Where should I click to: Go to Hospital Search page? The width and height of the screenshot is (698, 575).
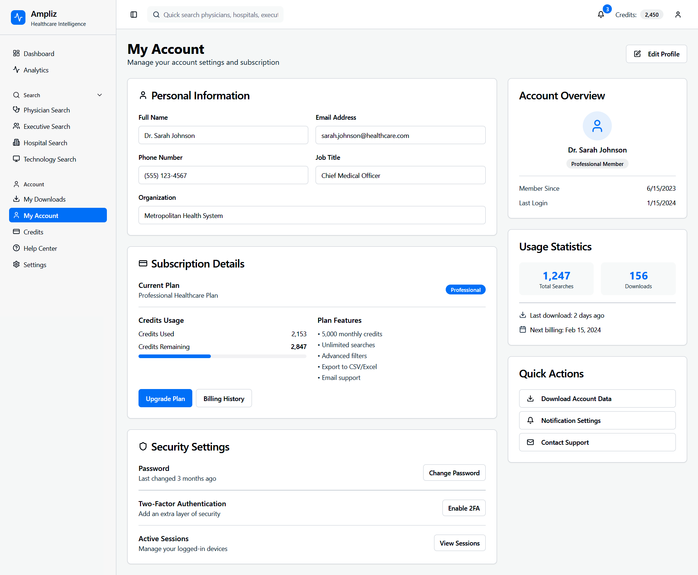pos(45,143)
